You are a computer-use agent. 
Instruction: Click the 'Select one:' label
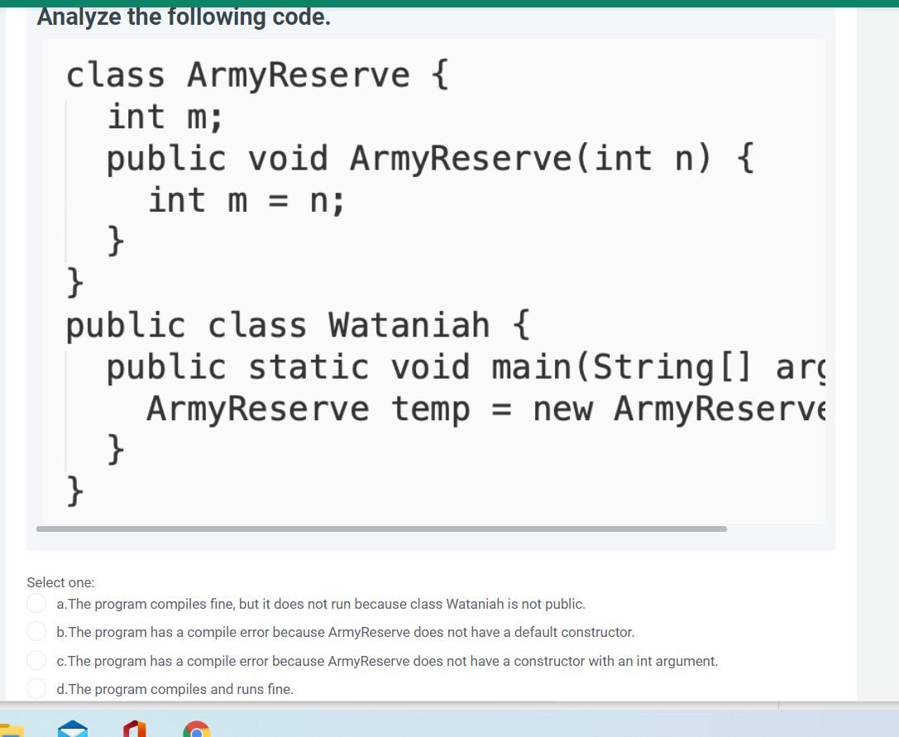pos(60,582)
